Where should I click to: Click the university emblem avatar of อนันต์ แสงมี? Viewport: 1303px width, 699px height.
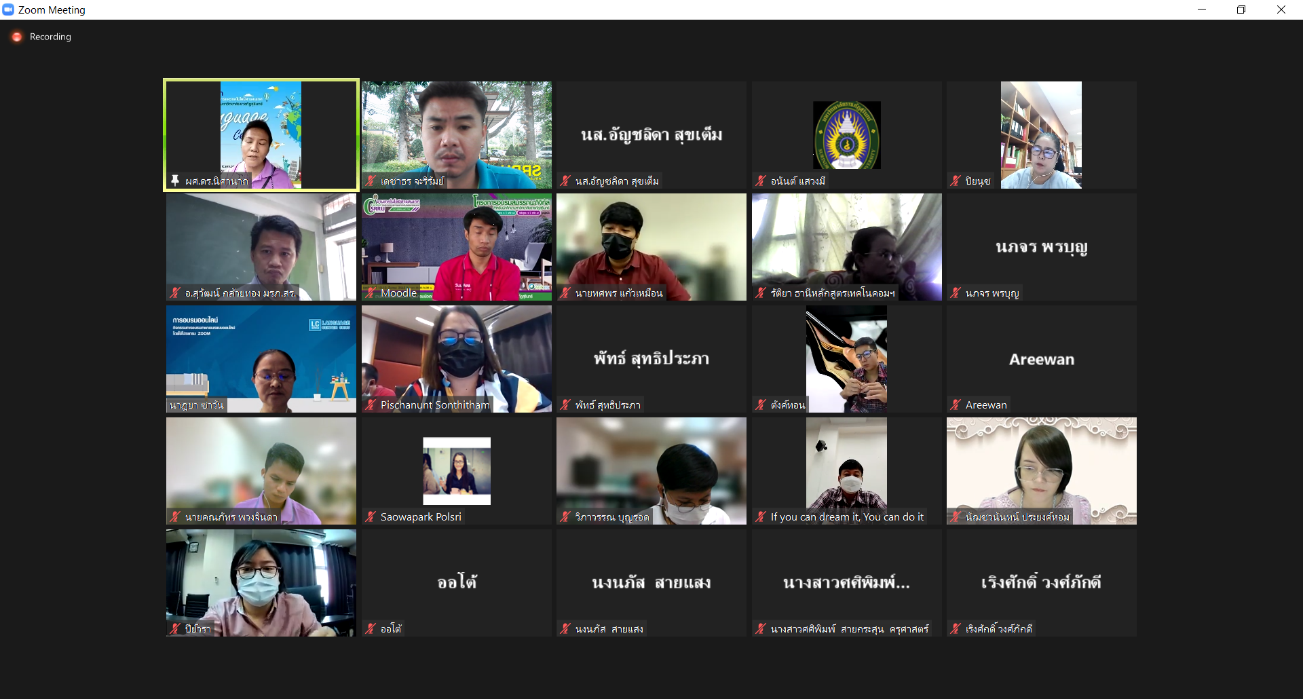[846, 134]
